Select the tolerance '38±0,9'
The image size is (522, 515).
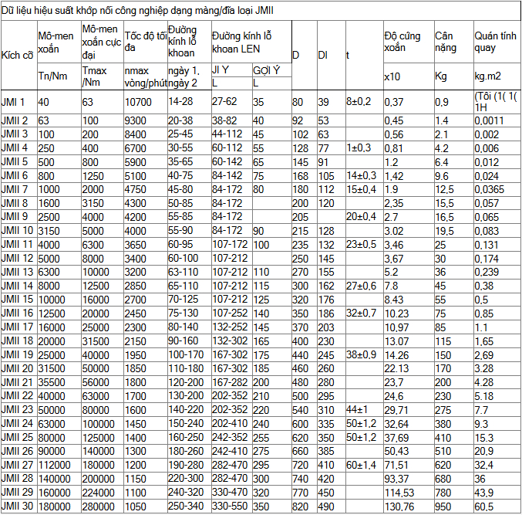tap(361, 354)
